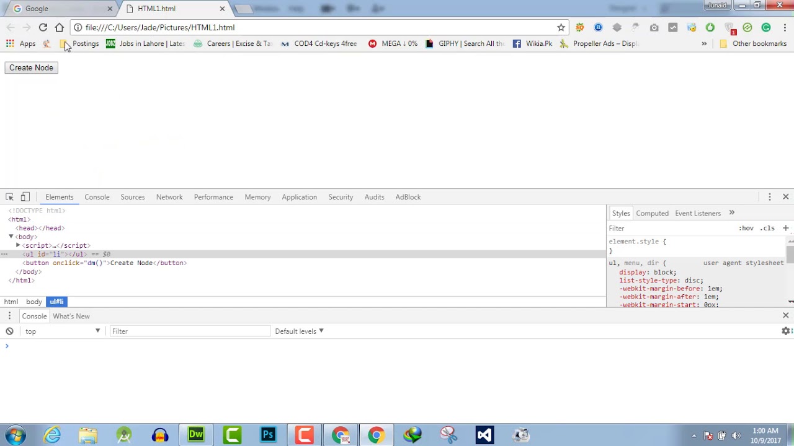Bookmark this page with the star icon
794x446 pixels.
pyautogui.click(x=561, y=27)
